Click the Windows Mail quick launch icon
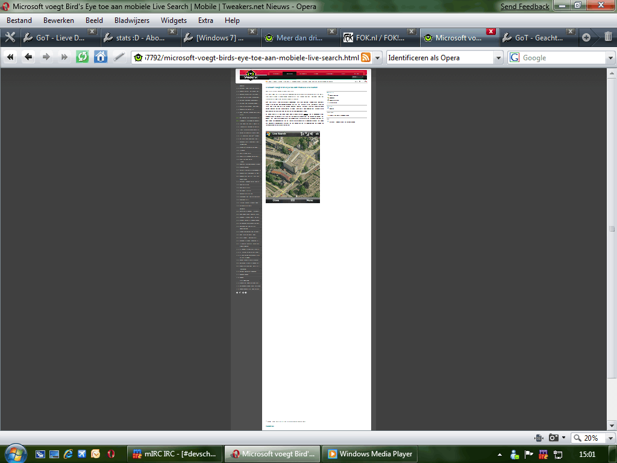The width and height of the screenshot is (617, 463). point(96,454)
